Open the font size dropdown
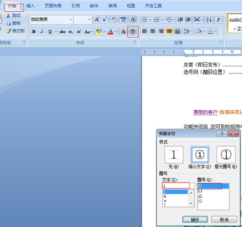 click(x=90, y=19)
